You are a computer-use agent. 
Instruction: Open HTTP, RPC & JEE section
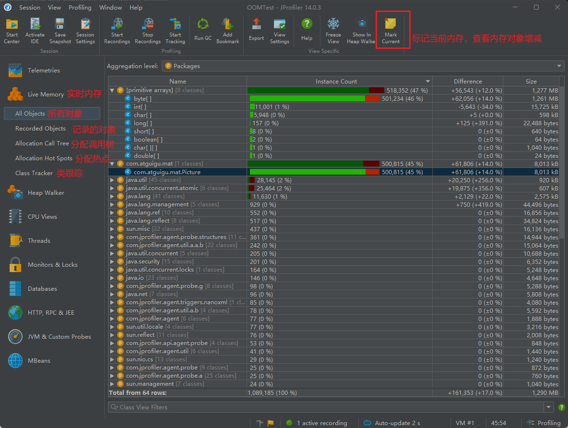coord(41,312)
